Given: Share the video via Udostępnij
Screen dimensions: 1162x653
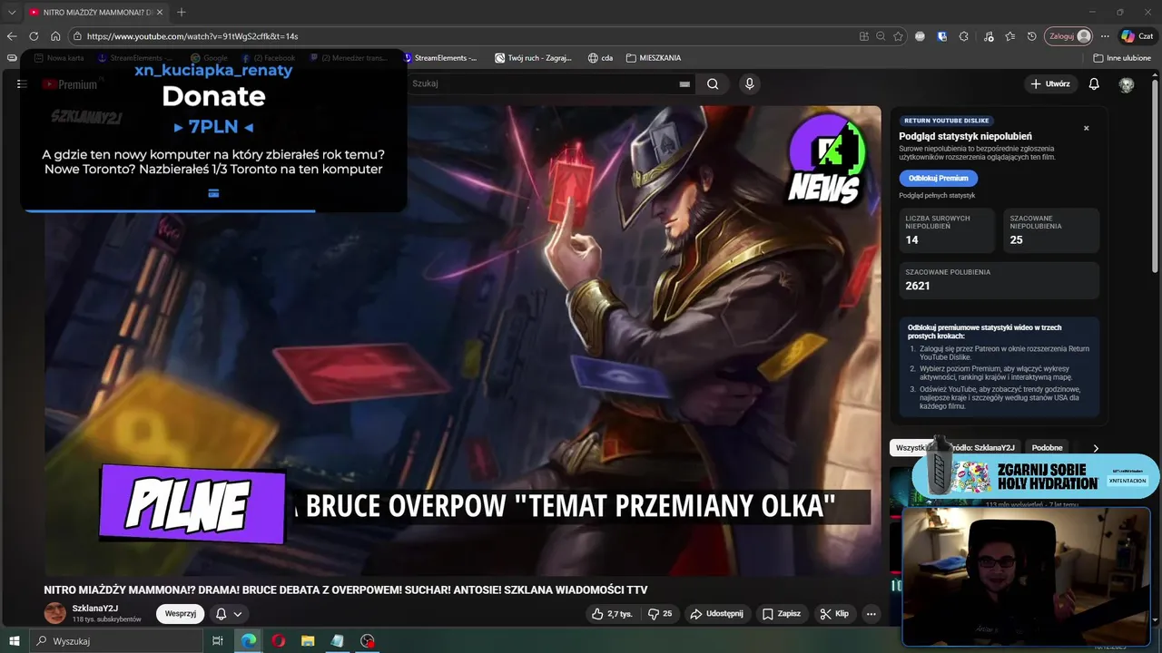Looking at the screenshot, I should pos(716,614).
